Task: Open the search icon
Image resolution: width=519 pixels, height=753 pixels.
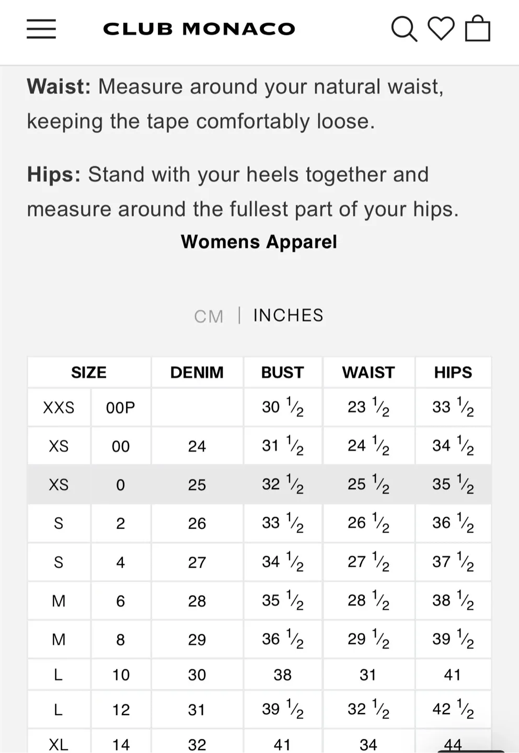Action: 403,29
